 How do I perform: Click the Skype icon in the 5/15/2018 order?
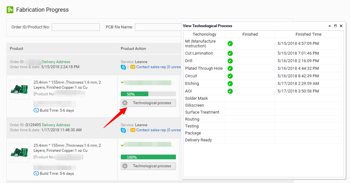(123, 67)
